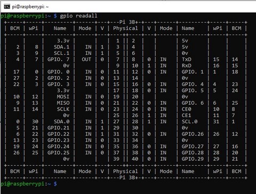Click the 'CE1' pin name
The height and width of the screenshot is (194, 256).
tap(187, 115)
